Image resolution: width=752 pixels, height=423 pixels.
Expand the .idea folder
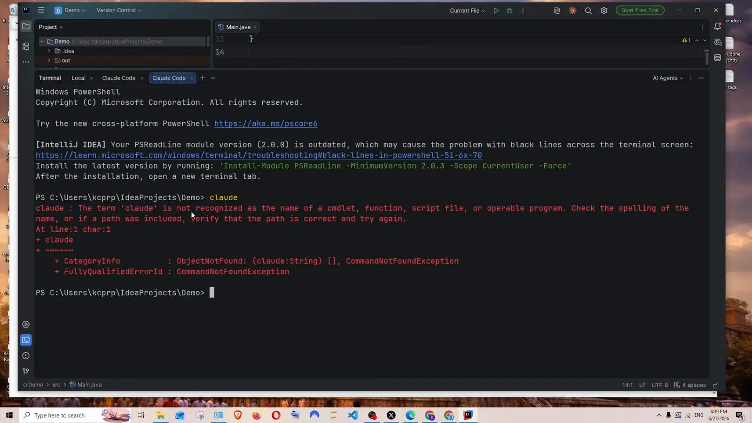[49, 51]
